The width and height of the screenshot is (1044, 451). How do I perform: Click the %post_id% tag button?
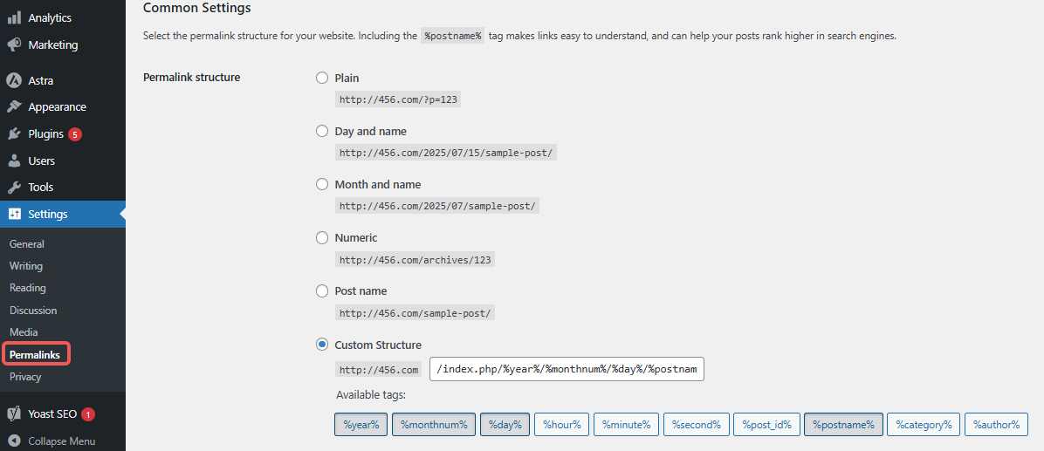[x=766, y=425]
